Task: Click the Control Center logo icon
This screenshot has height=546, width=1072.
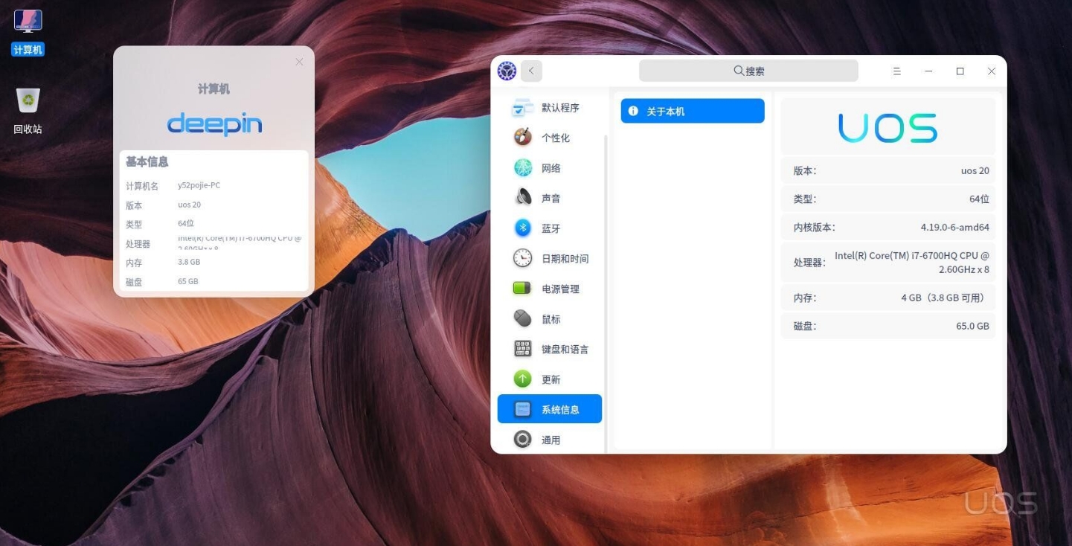Action: [507, 71]
